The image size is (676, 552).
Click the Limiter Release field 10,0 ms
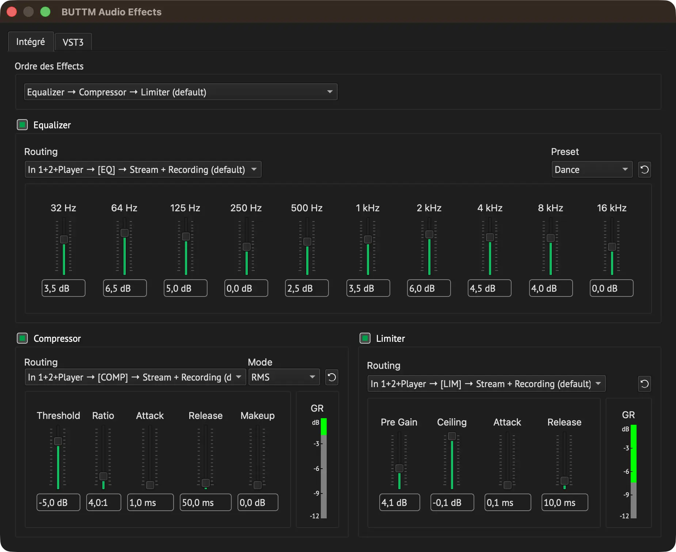point(565,502)
